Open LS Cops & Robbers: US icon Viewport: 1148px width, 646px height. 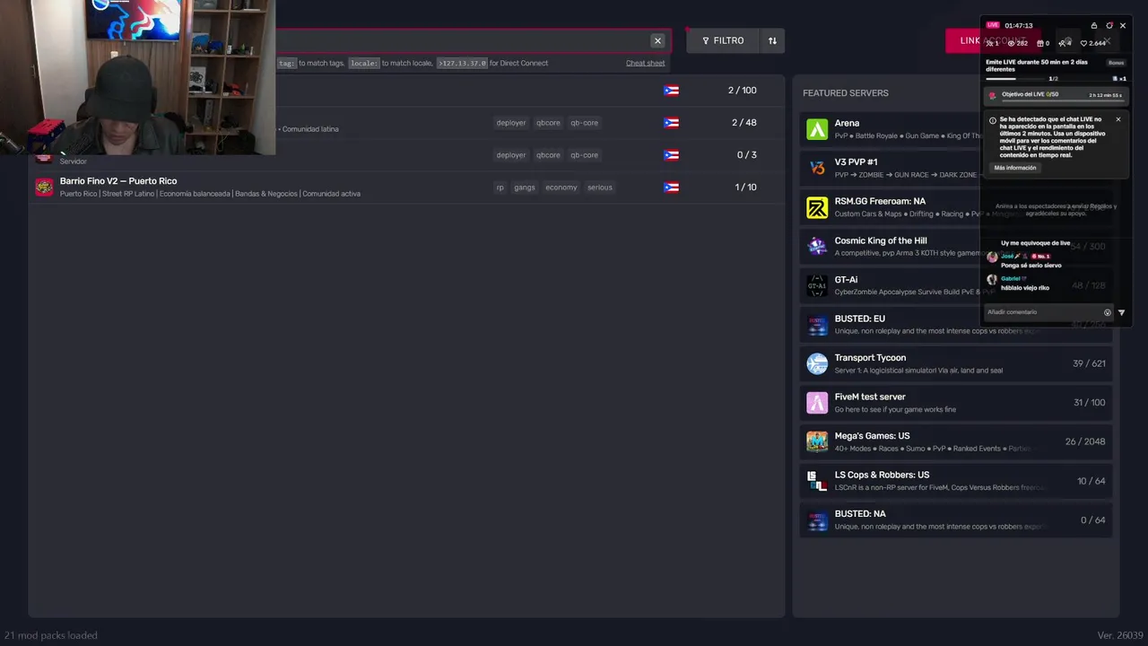(x=817, y=481)
